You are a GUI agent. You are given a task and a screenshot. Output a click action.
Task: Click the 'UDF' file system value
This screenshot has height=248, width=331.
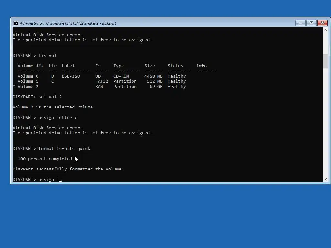pos(99,76)
